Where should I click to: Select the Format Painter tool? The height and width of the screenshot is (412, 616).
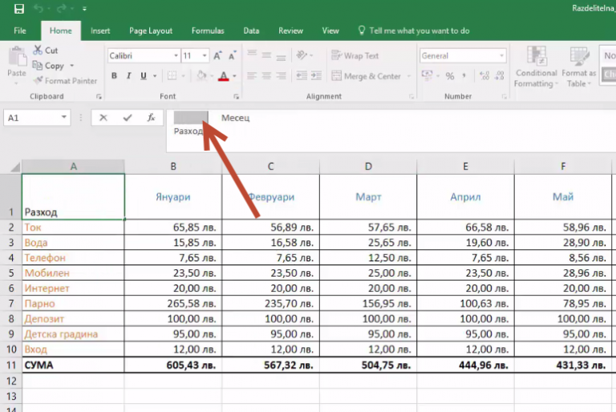(x=65, y=81)
